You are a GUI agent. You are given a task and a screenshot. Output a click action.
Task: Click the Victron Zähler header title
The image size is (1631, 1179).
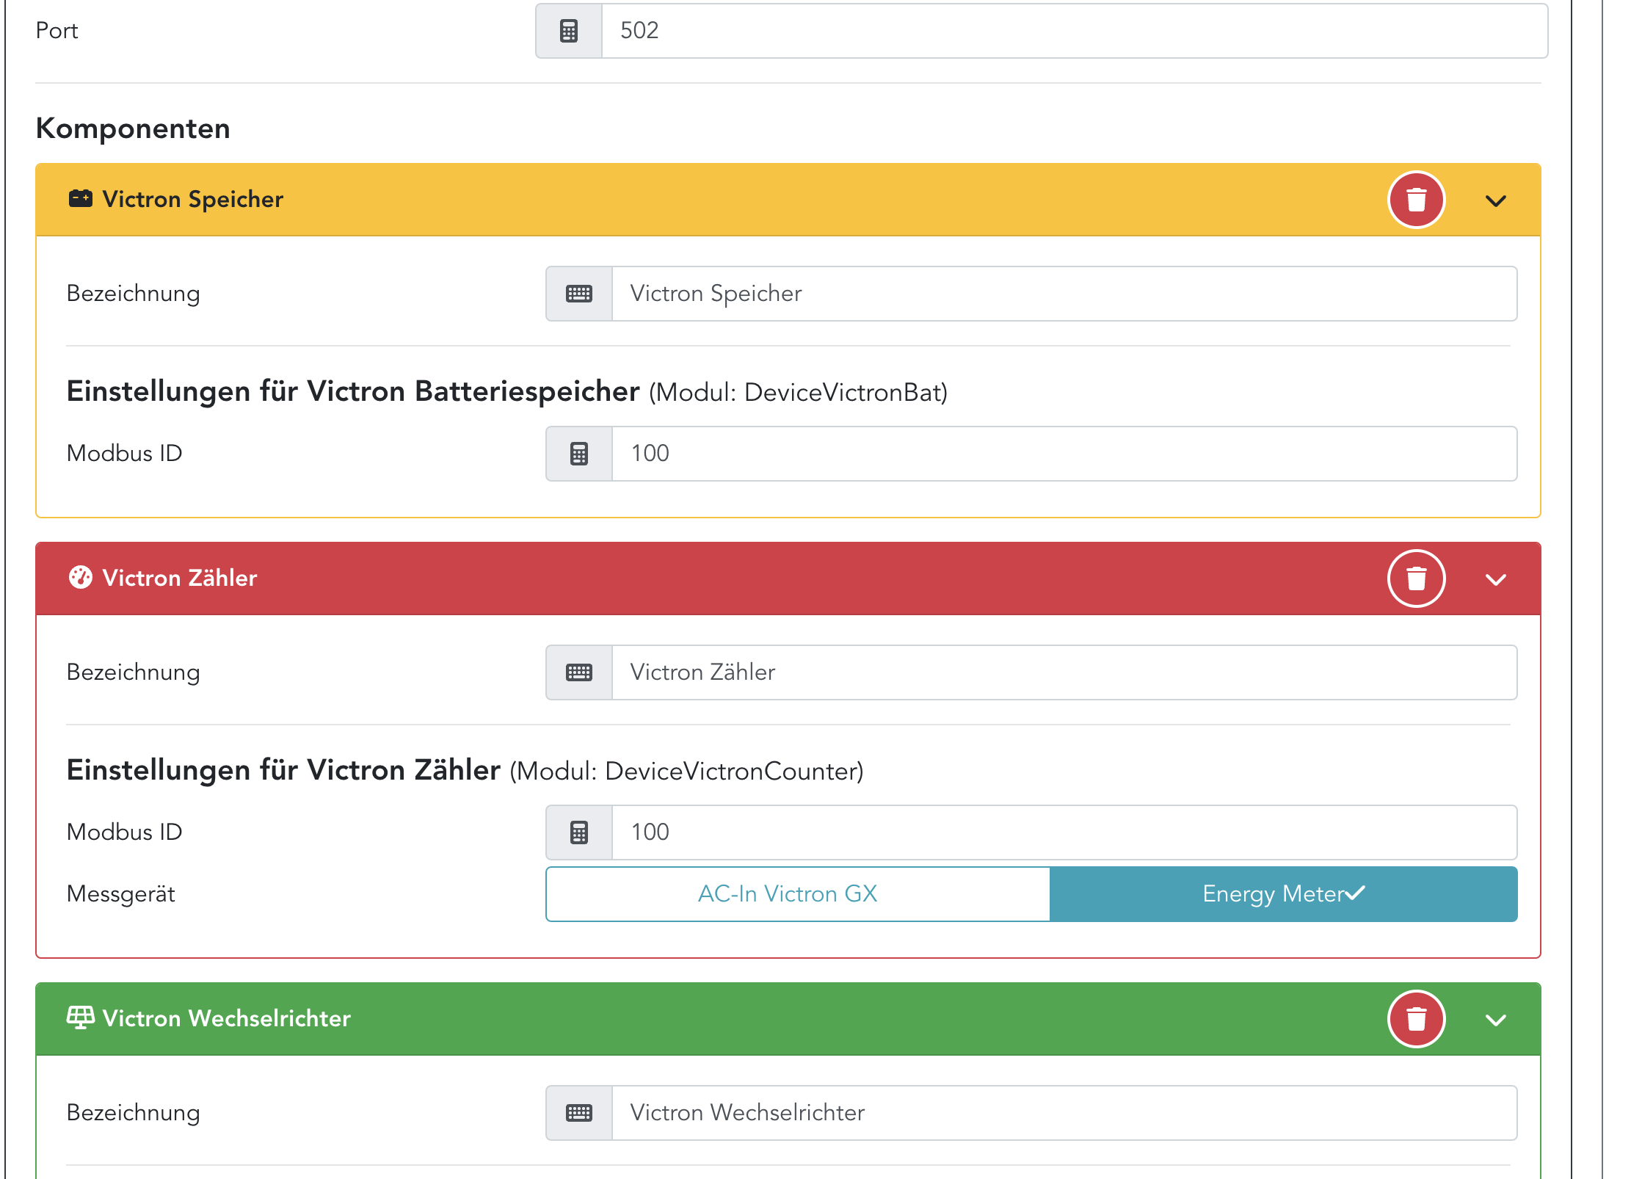180,578
